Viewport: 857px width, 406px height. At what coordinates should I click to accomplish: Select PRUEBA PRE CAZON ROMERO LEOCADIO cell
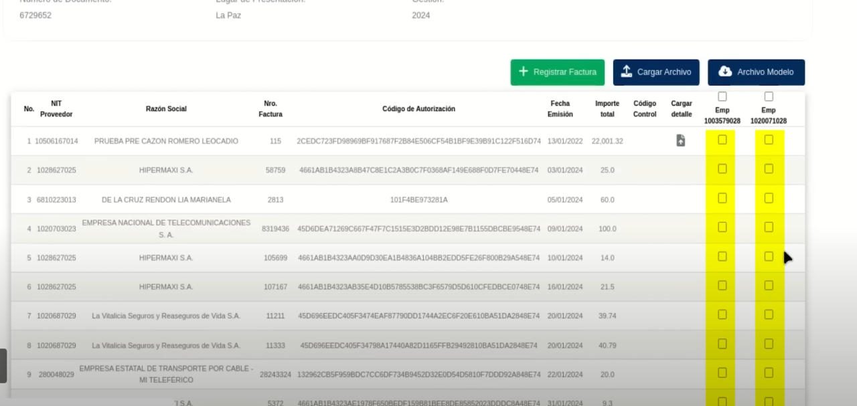[x=166, y=141]
